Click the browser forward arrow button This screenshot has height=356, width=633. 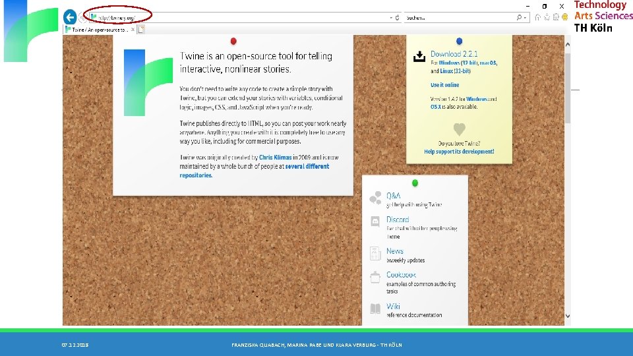pos(82,18)
